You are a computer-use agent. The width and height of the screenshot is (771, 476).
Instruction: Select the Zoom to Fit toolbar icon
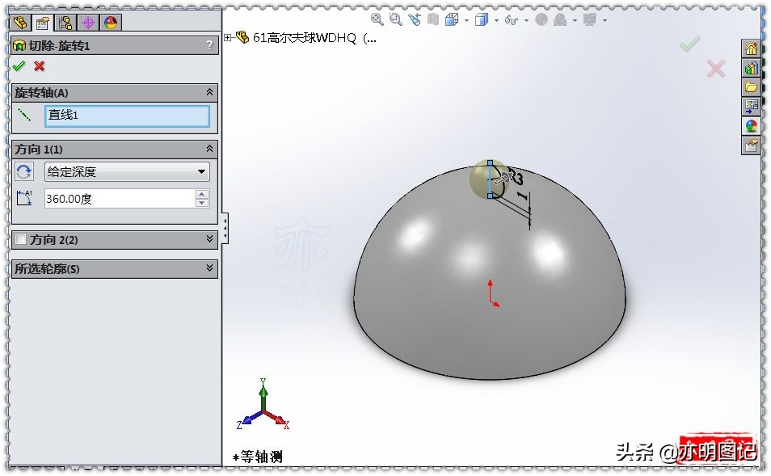(376, 20)
